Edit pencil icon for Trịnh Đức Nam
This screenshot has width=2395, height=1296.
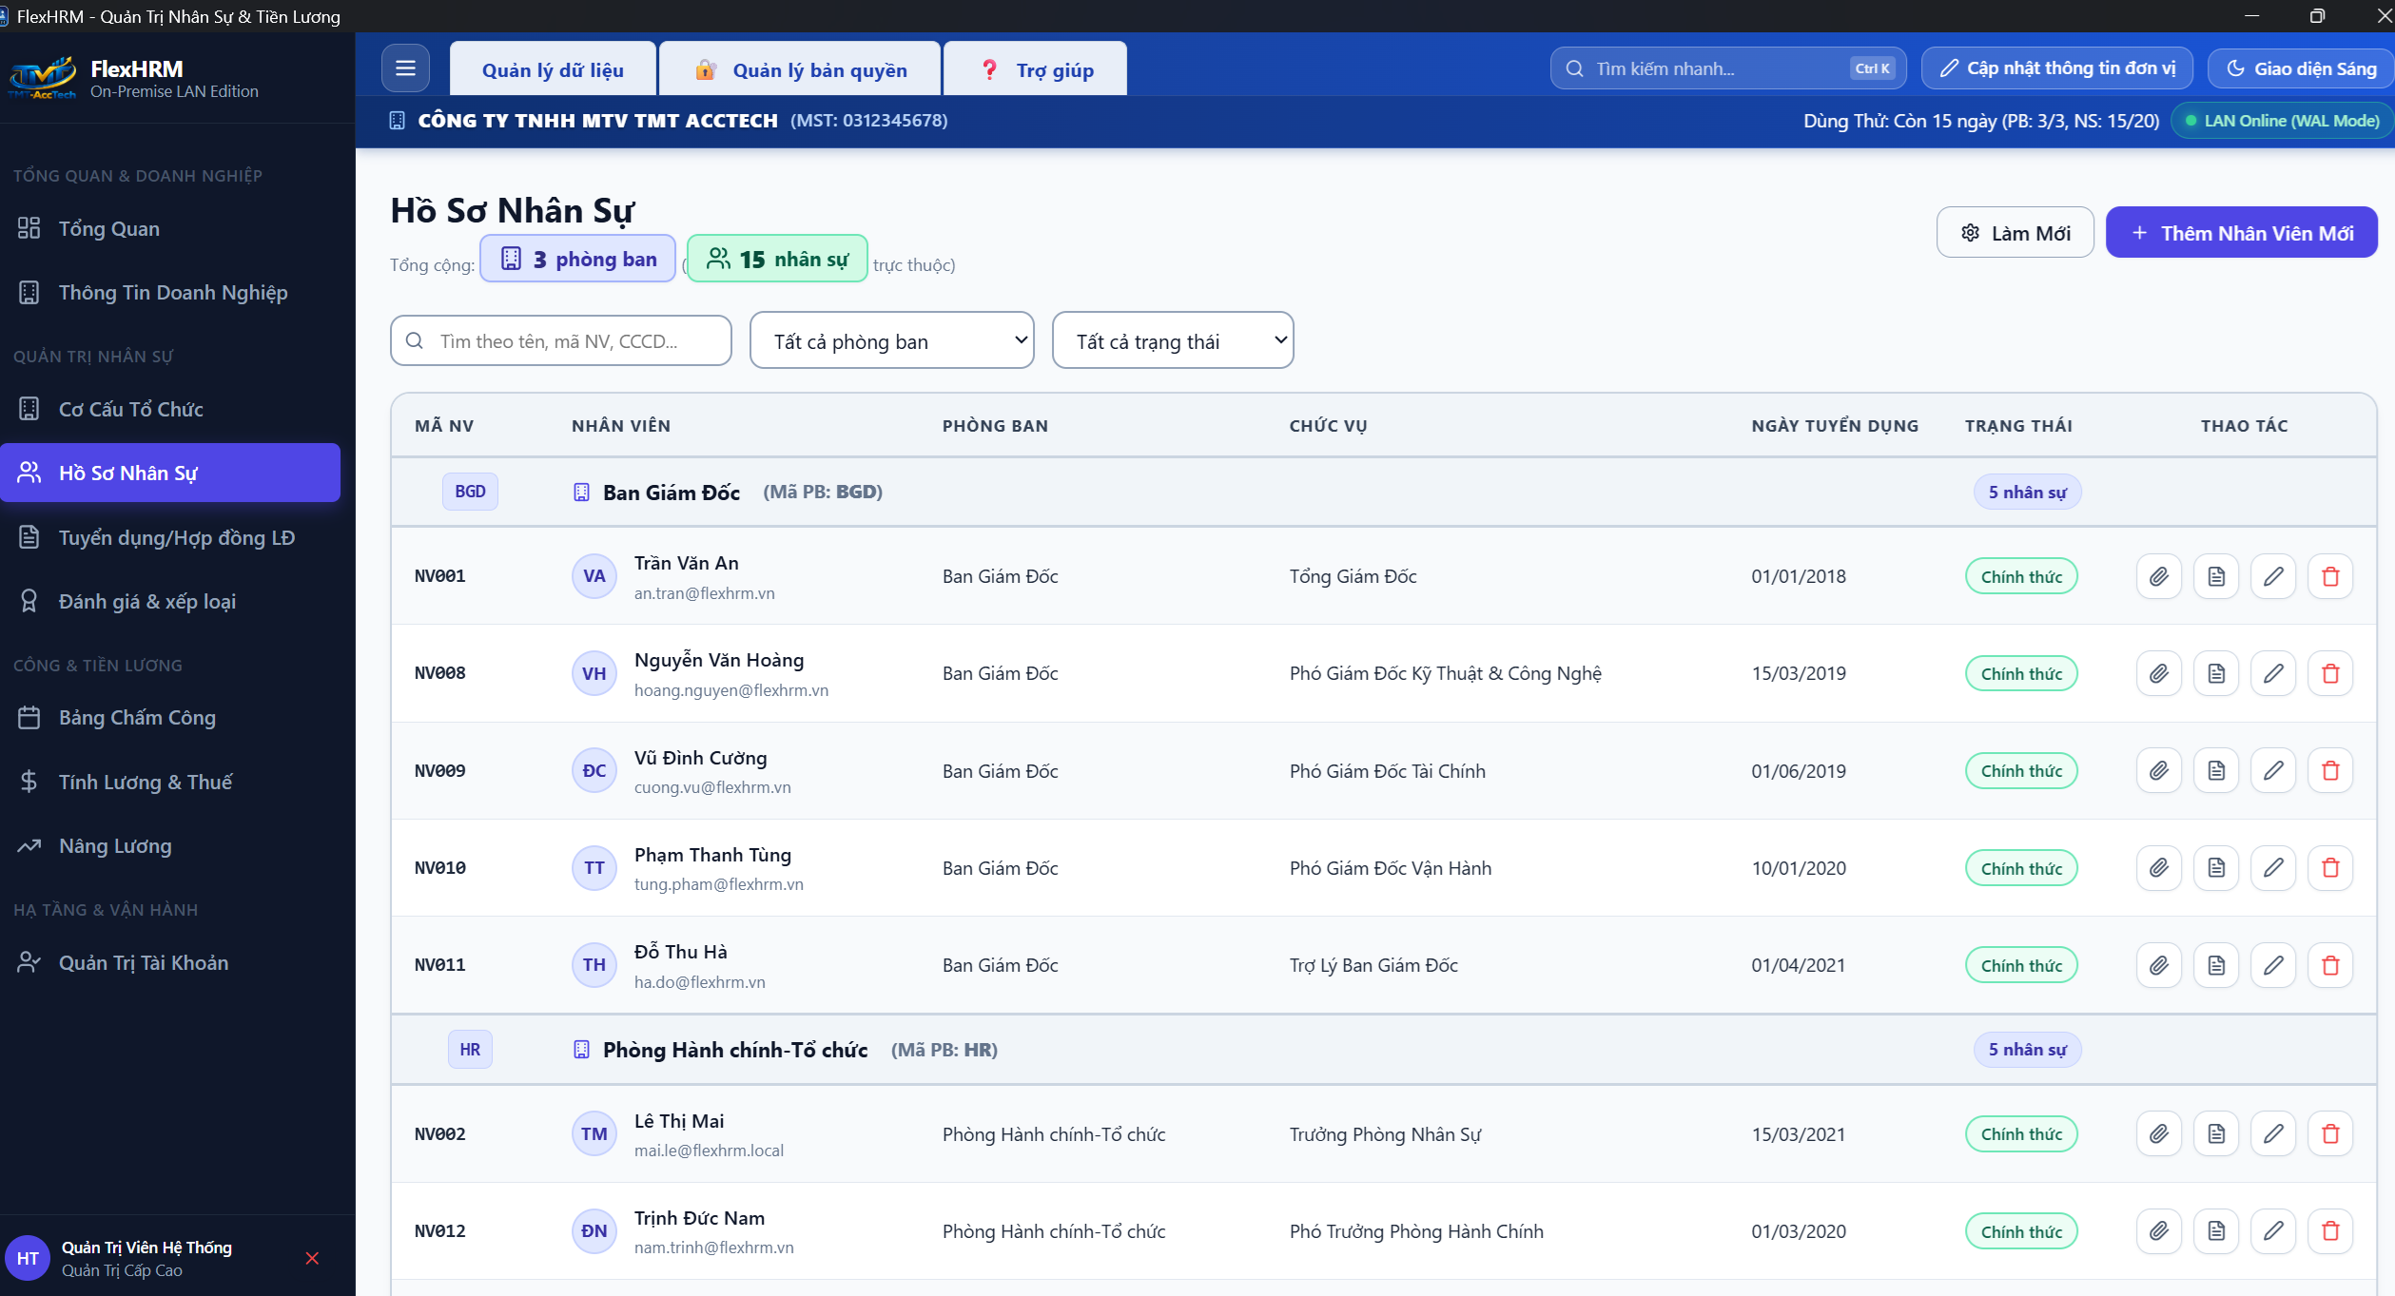point(2273,1231)
